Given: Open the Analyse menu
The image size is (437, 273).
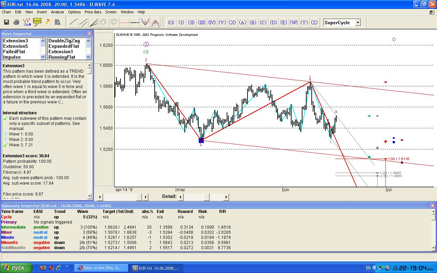Looking at the screenshot, I should (x=57, y=12).
